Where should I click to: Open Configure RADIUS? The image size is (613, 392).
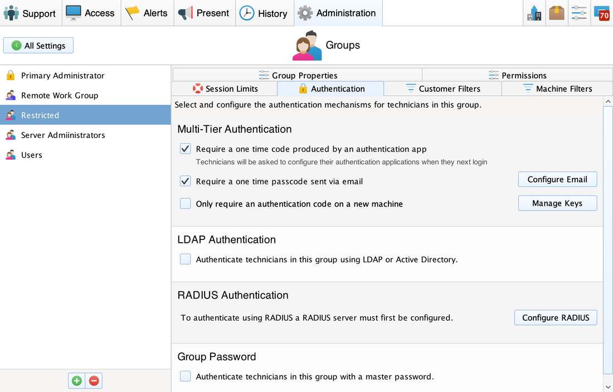(x=556, y=317)
